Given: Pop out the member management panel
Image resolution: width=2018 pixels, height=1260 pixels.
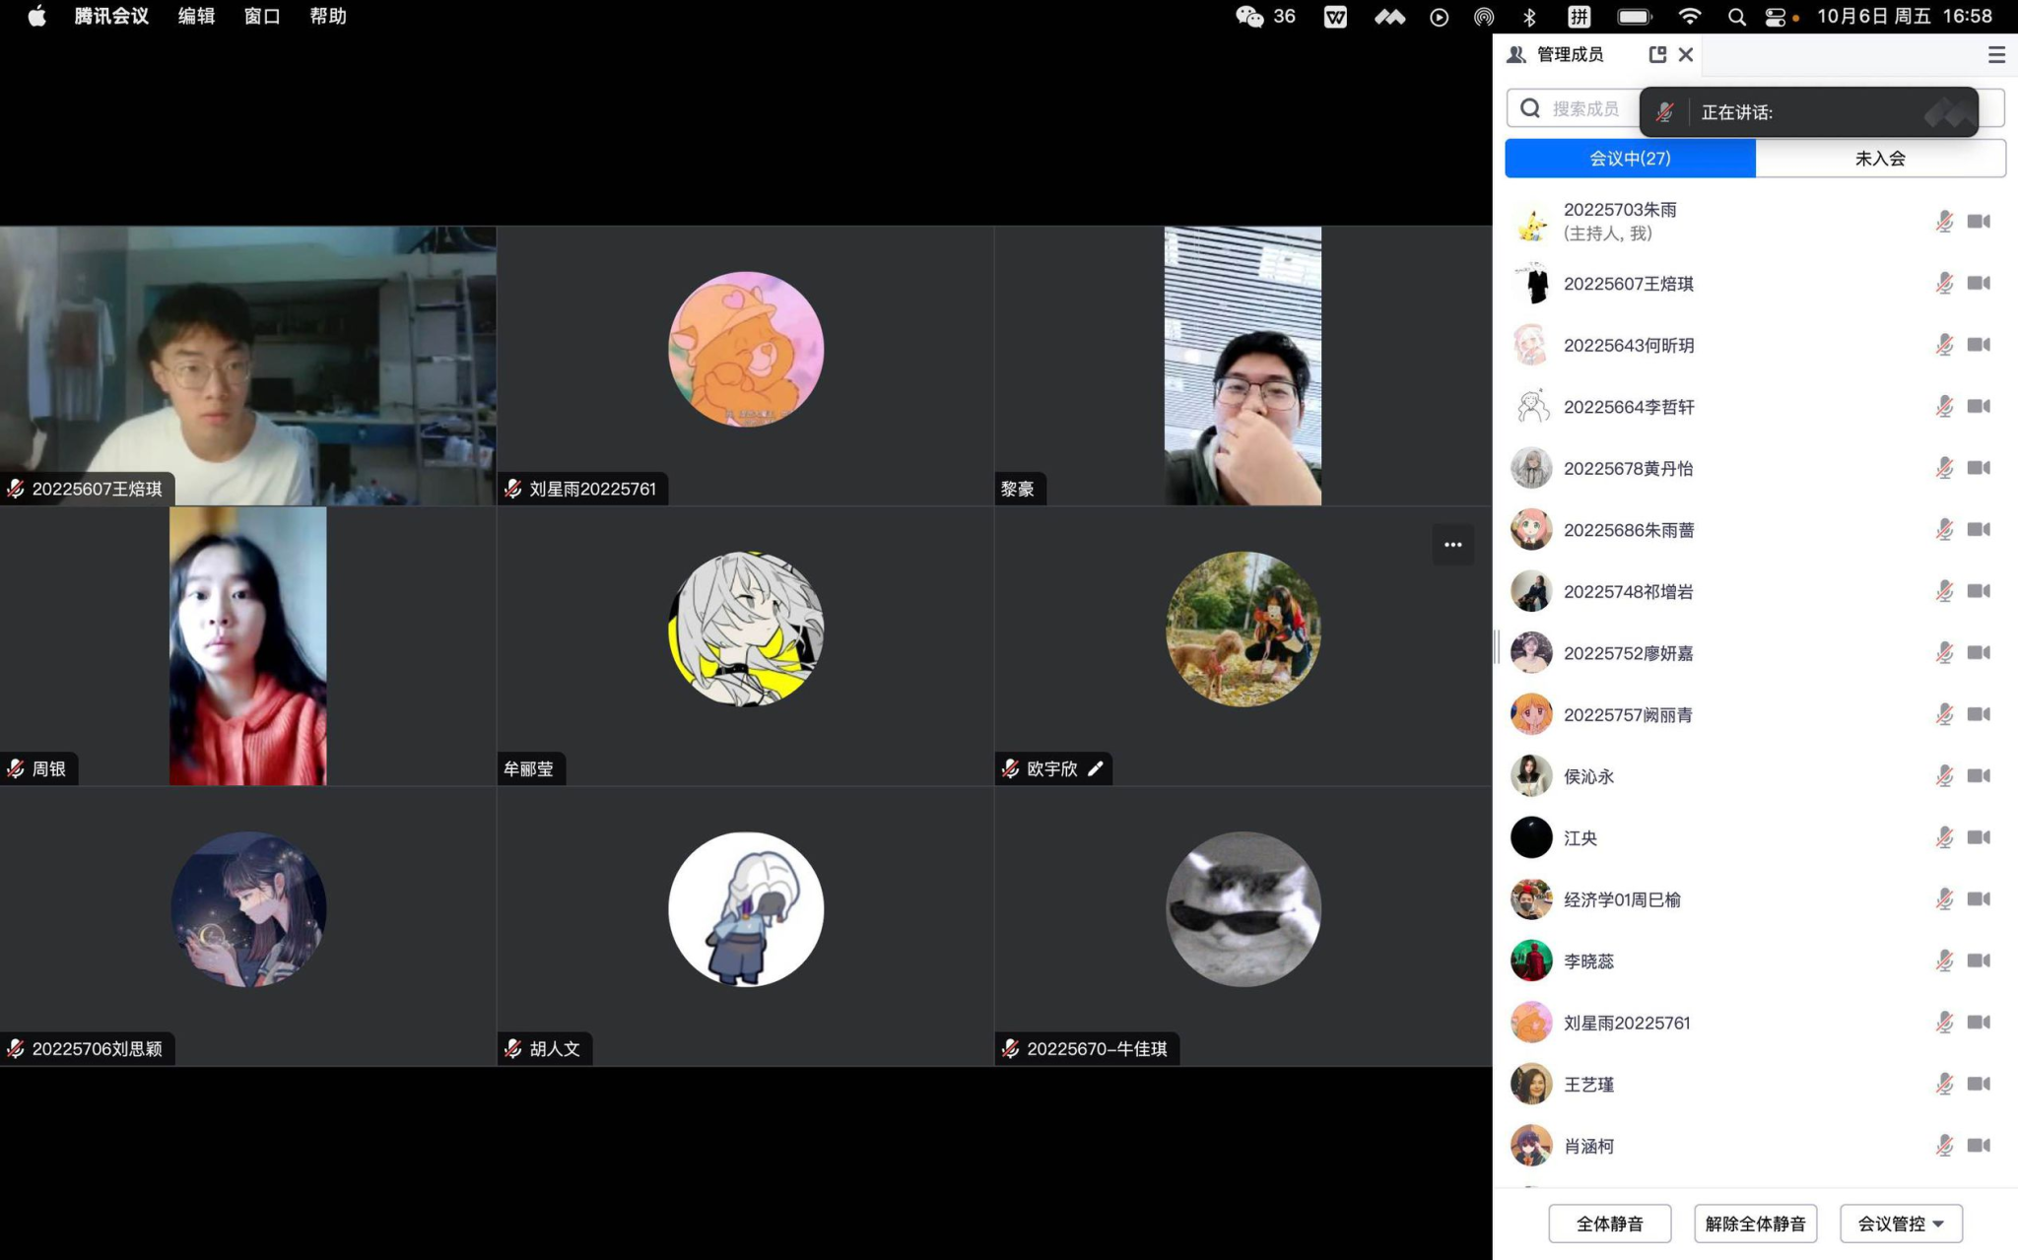Looking at the screenshot, I should point(1657,55).
